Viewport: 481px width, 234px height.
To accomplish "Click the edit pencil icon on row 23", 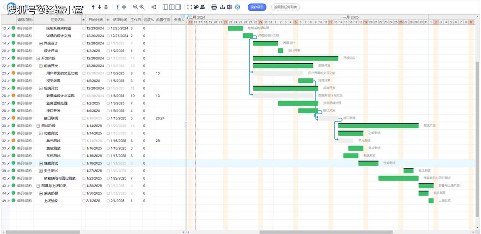I will click(8, 73).
